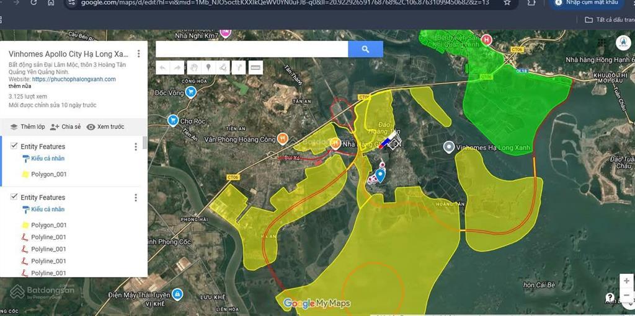635x316 pixels.
Task: Click the blue map search button
Action: [x=365, y=50]
